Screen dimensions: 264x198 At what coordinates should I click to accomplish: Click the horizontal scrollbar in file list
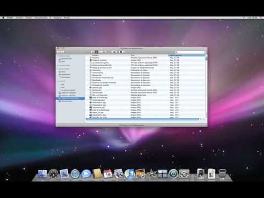142,119
